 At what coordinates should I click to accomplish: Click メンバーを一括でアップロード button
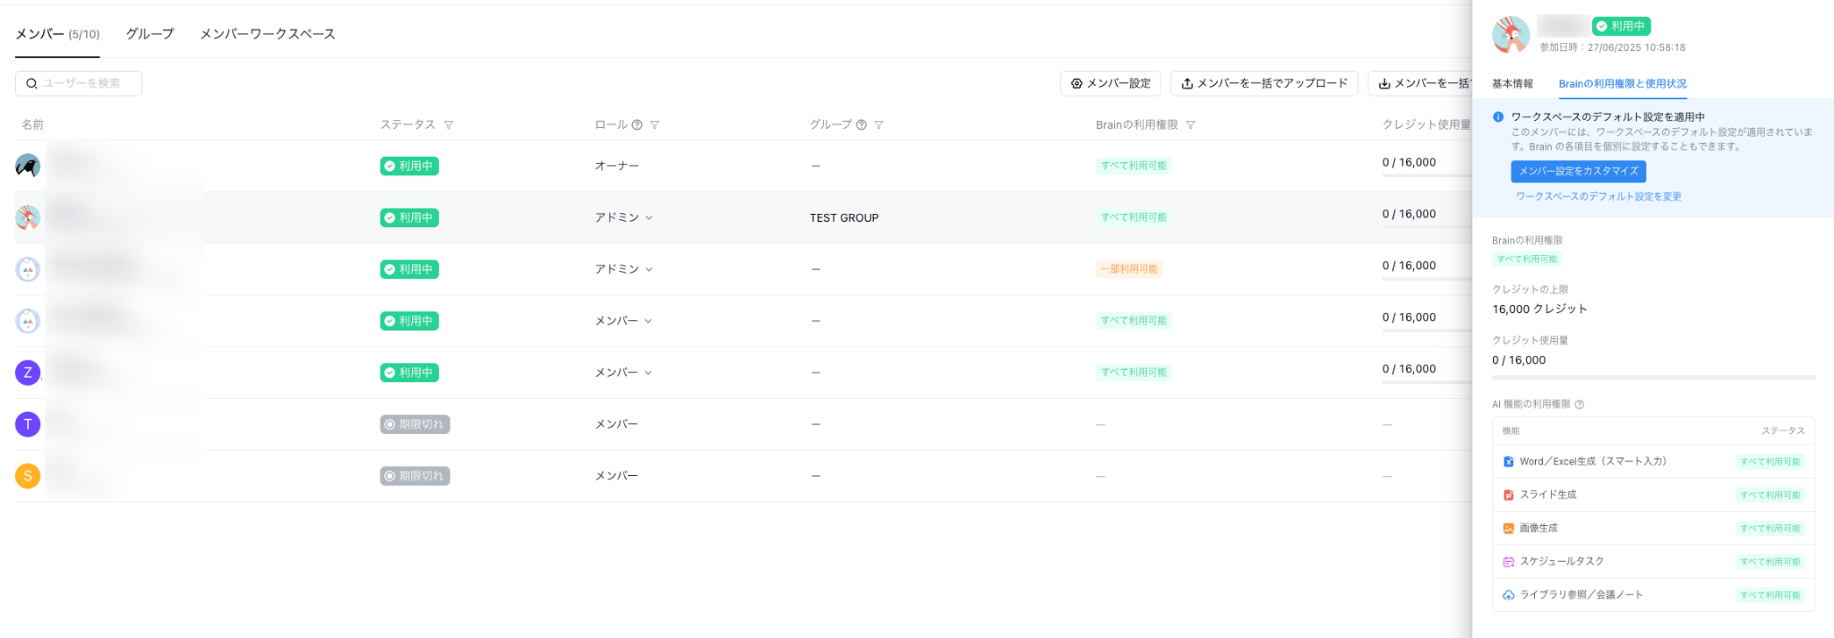1264,83
